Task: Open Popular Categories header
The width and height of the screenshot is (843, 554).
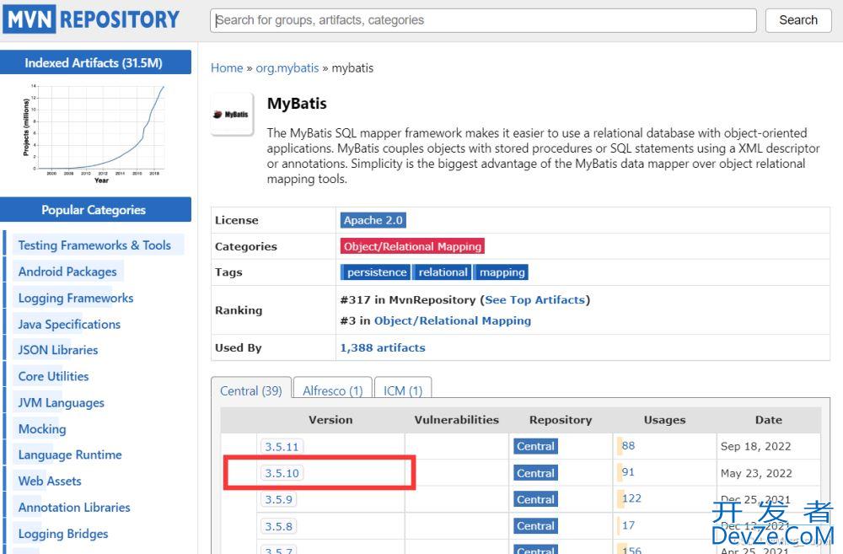Action: (95, 210)
